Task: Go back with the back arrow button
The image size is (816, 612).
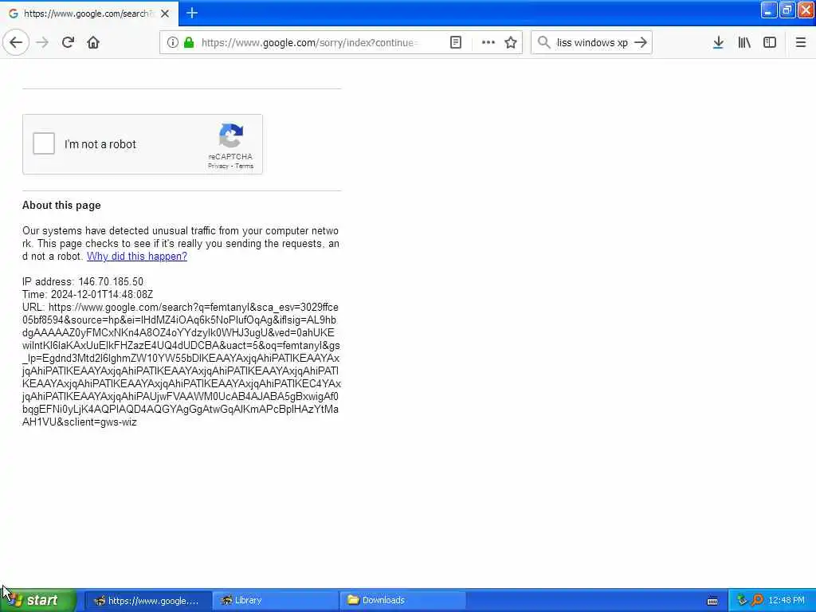Action: click(16, 43)
